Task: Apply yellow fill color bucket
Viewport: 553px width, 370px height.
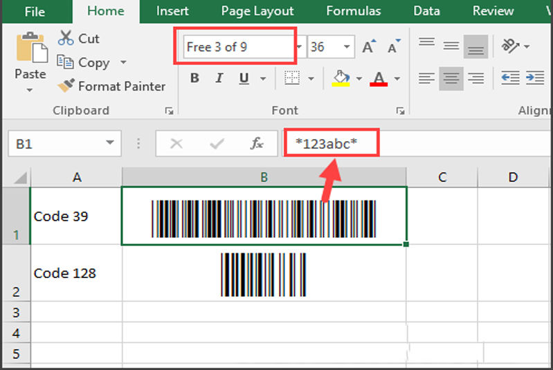Action: (x=341, y=78)
